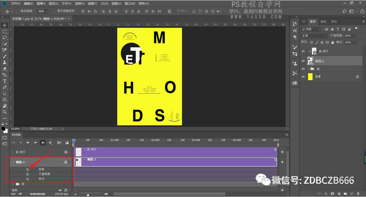Select the Eyedropper tool in the toolbar
The width and height of the screenshot is (366, 197).
[x=5, y=50]
